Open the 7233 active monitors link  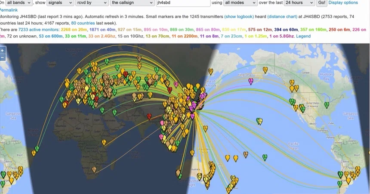pos(39,30)
